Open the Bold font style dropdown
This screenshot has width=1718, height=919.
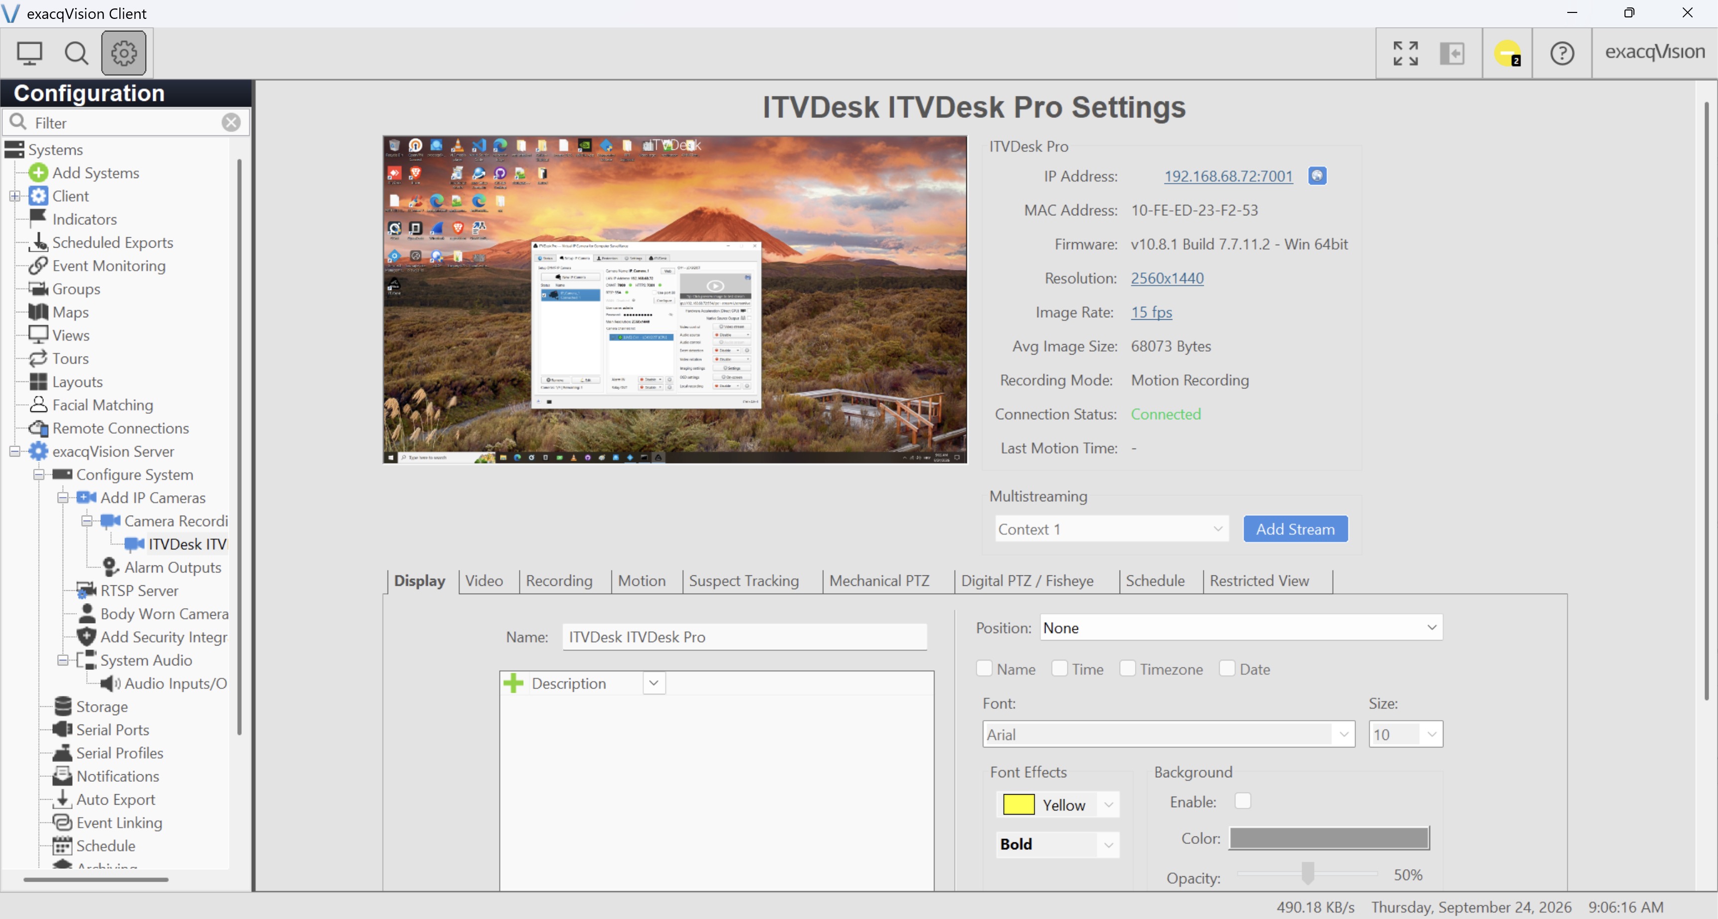(x=1057, y=844)
